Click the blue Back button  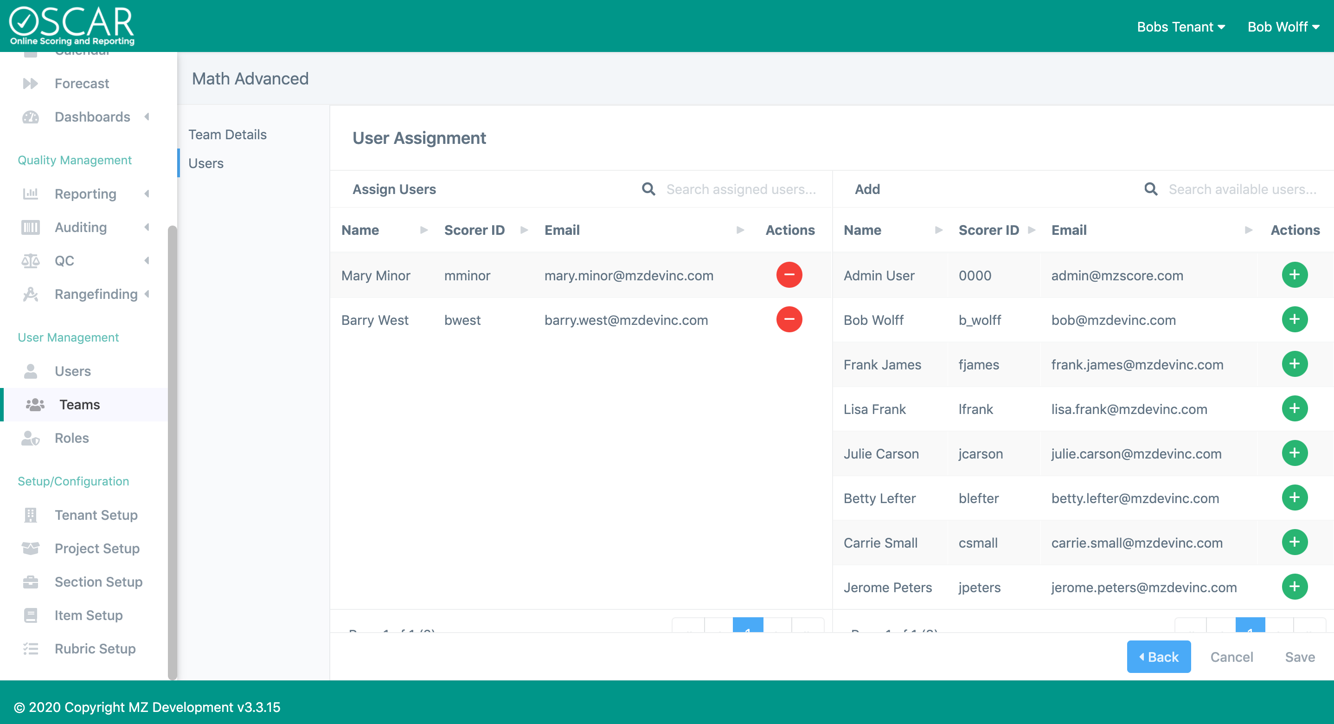tap(1158, 657)
